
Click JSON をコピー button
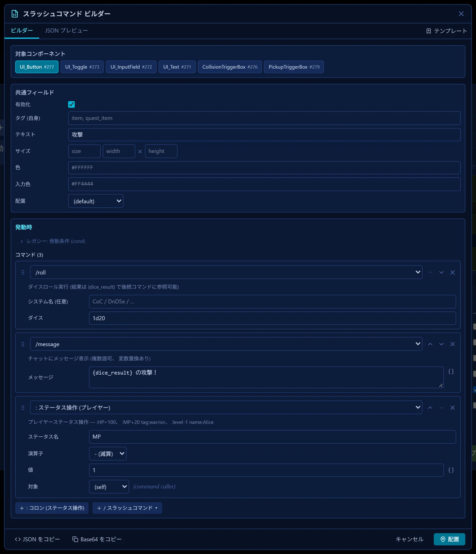pos(37,539)
